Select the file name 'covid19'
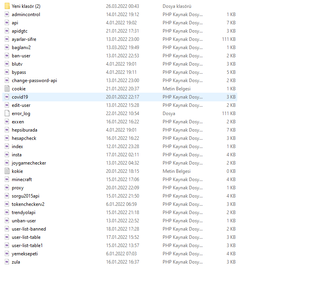317x284 pixels. tap(20, 97)
